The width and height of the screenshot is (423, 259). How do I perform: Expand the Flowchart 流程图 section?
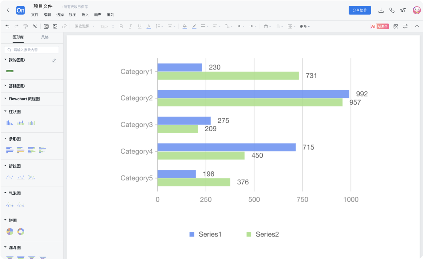[24, 99]
